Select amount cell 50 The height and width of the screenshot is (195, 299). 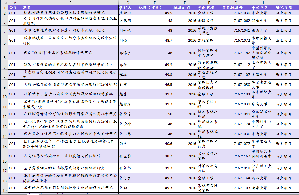coord(155,114)
